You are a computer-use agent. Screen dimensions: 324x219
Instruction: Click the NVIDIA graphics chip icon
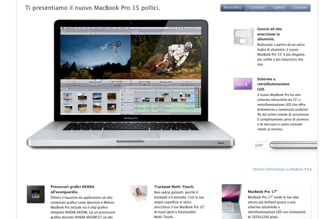click(x=36, y=194)
